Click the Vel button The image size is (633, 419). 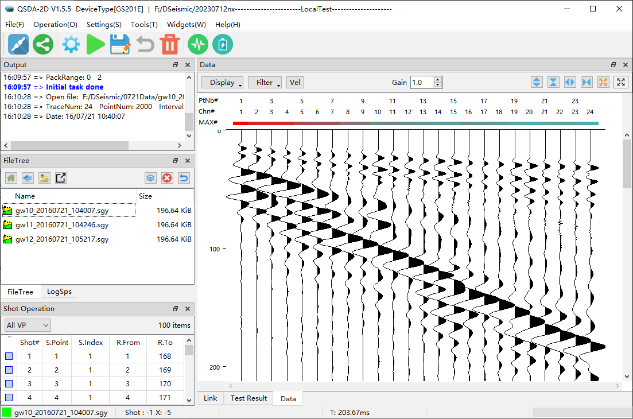(294, 82)
